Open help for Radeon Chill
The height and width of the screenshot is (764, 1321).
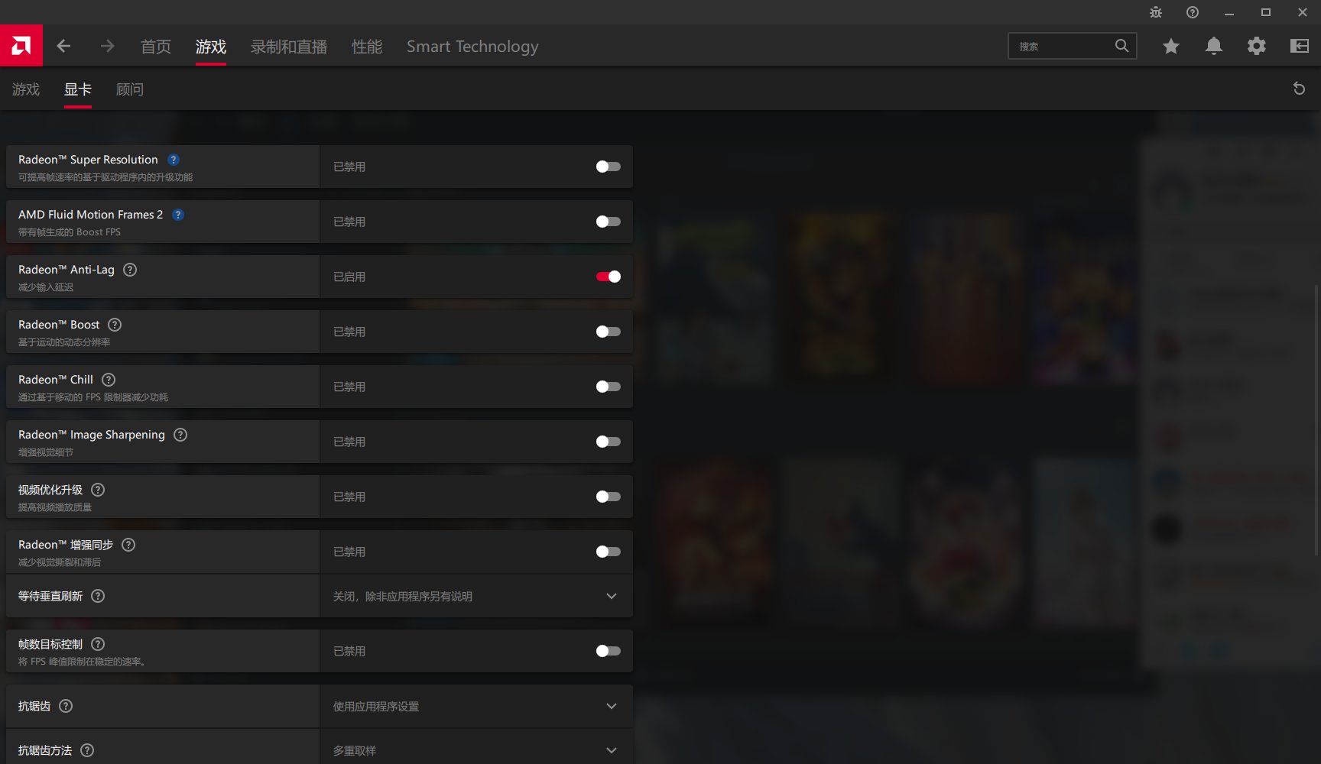[x=109, y=380]
